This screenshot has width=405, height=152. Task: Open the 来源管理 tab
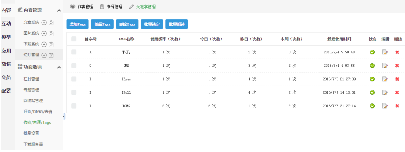click(x=111, y=7)
